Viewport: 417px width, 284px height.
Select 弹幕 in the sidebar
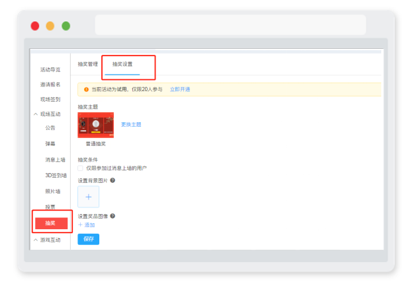click(x=50, y=143)
